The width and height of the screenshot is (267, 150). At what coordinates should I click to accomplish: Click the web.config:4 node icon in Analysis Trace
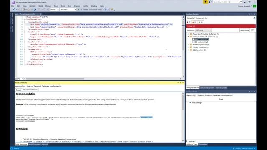click(x=190, y=103)
